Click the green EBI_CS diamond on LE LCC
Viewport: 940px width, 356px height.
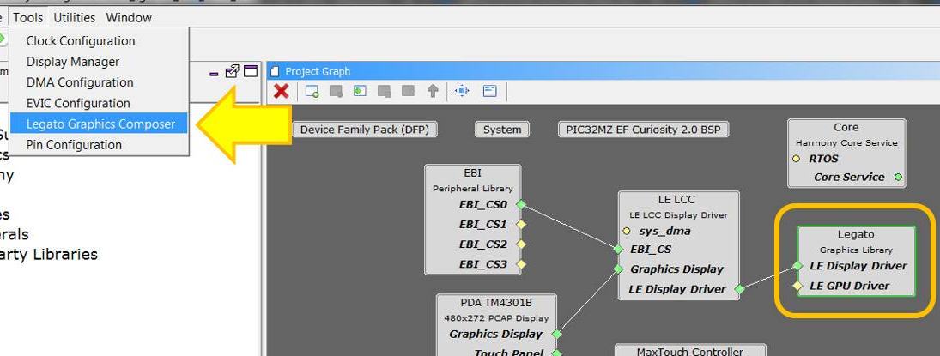(618, 250)
